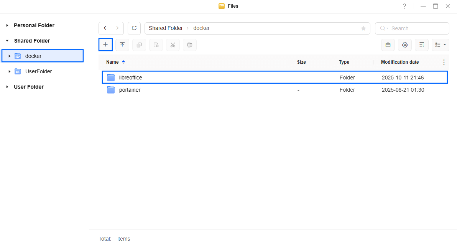The height and width of the screenshot is (246, 457).
Task: Sort files by Modification date column
Action: [400, 62]
